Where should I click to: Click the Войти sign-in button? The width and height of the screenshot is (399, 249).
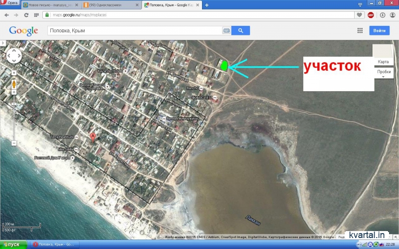click(x=379, y=31)
